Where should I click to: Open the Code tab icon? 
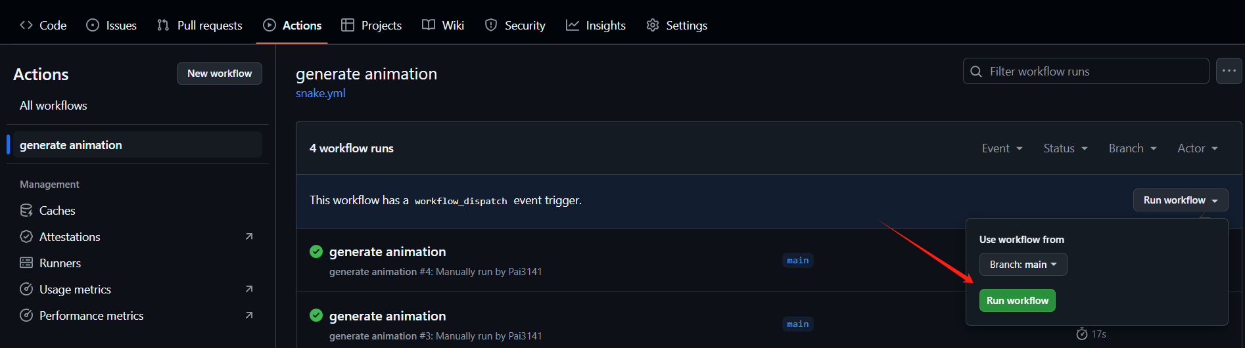tap(26, 25)
